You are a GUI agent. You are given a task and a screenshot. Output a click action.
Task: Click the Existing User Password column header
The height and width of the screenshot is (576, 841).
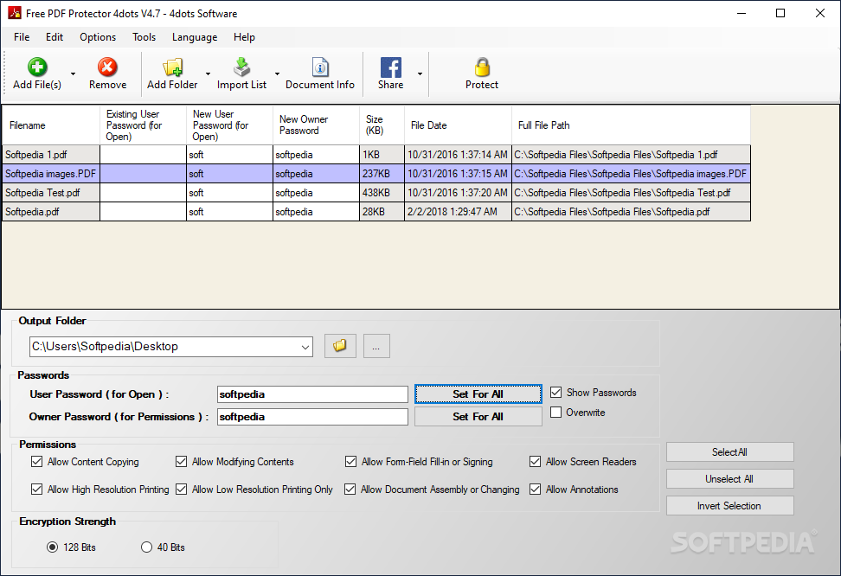(143, 125)
